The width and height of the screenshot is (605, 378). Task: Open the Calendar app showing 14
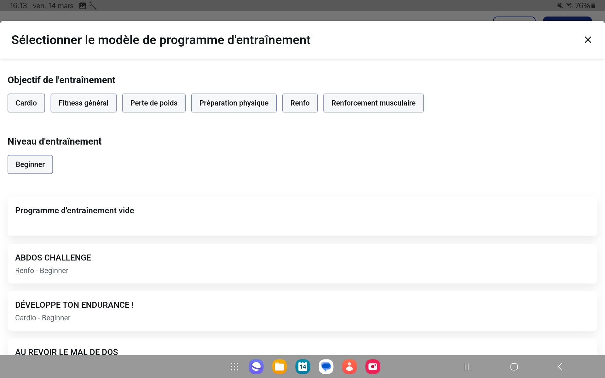(303, 367)
